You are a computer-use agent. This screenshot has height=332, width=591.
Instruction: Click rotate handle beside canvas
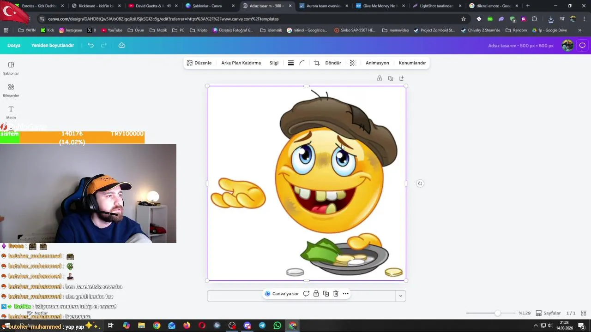(420, 184)
